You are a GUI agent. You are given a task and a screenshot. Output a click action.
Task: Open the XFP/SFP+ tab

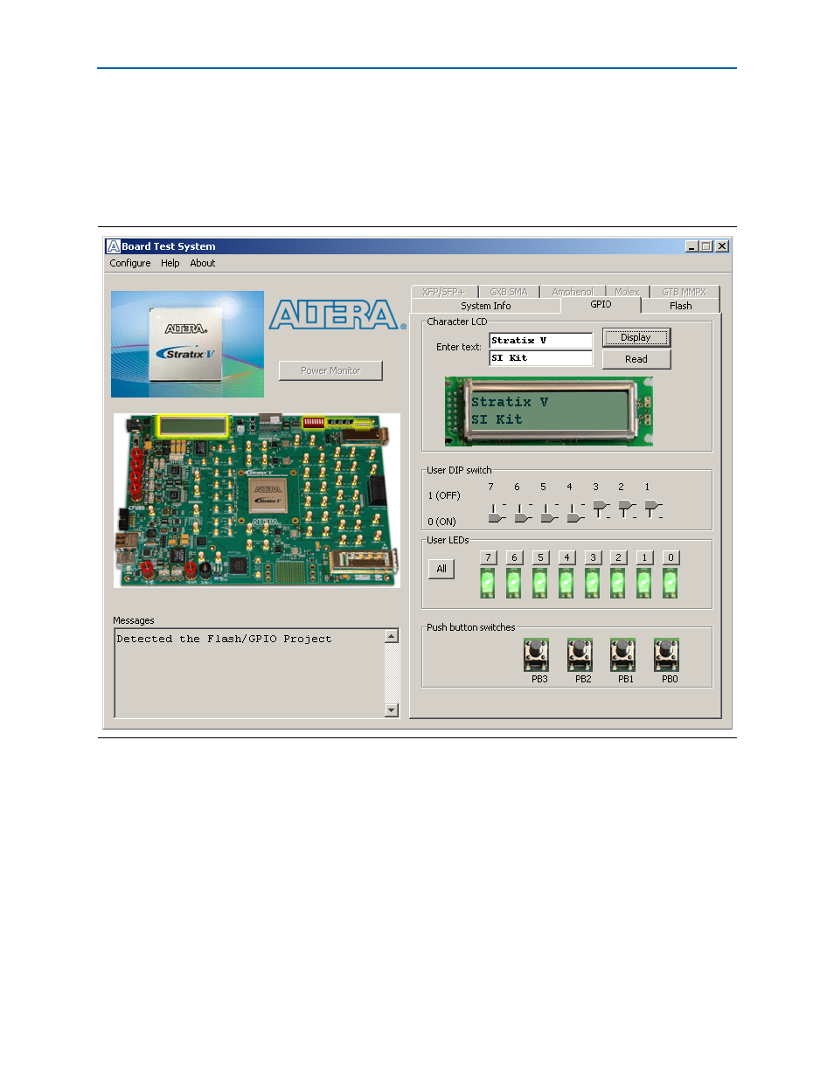tap(444, 292)
